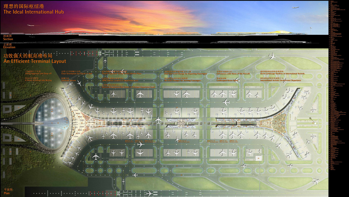The image size is (349, 197).
Task: Click the airplane in the bottom-right corner
Action: pyautogui.click(x=316, y=181)
